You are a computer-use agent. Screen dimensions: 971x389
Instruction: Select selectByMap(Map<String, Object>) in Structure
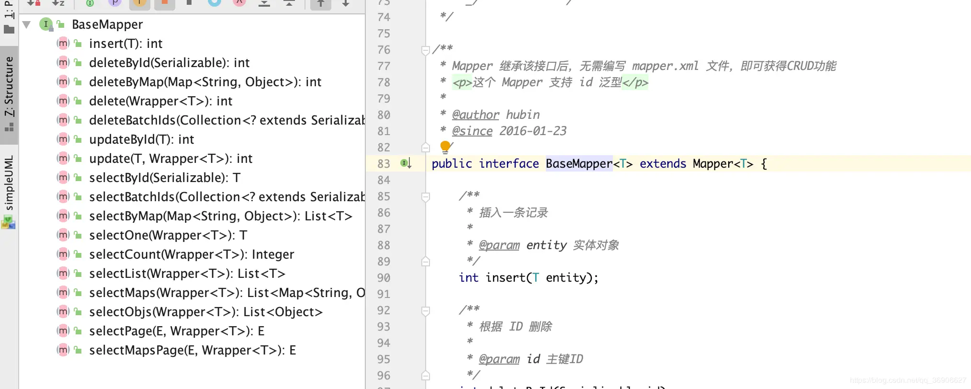[x=192, y=216]
